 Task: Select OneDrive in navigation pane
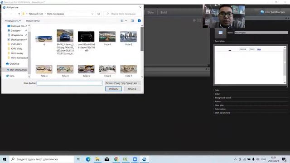[x=14, y=64]
